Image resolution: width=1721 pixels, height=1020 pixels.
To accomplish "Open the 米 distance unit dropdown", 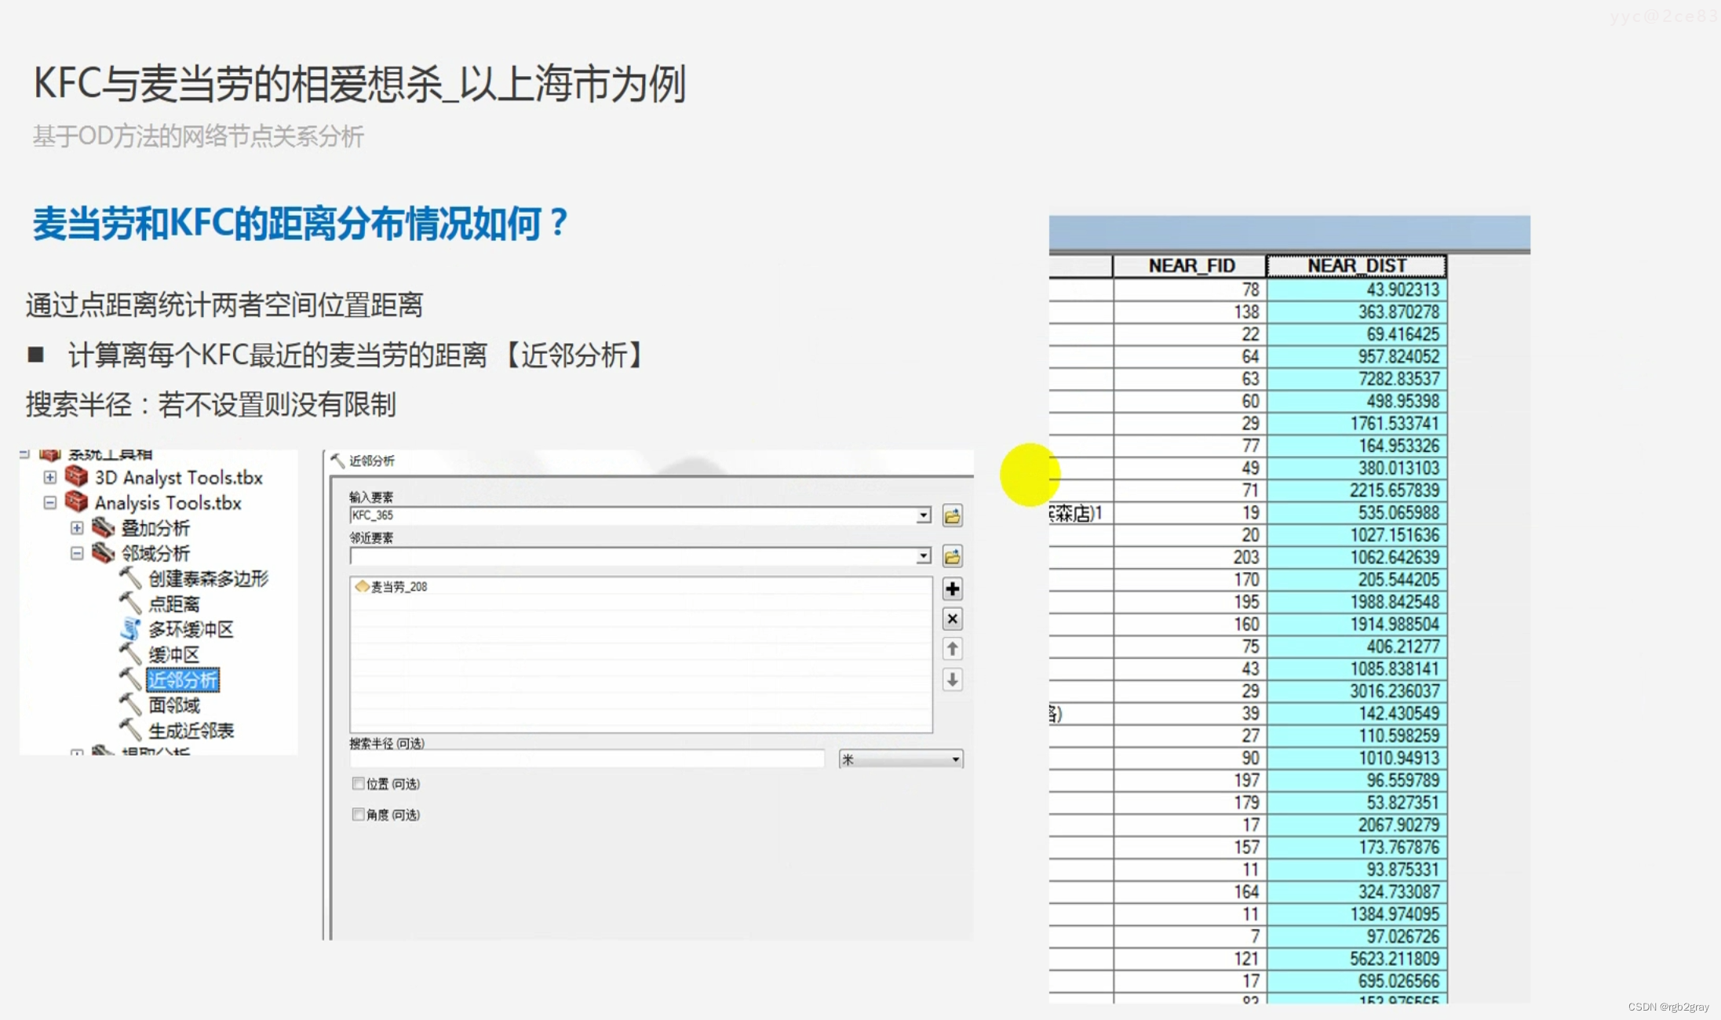I will point(955,759).
